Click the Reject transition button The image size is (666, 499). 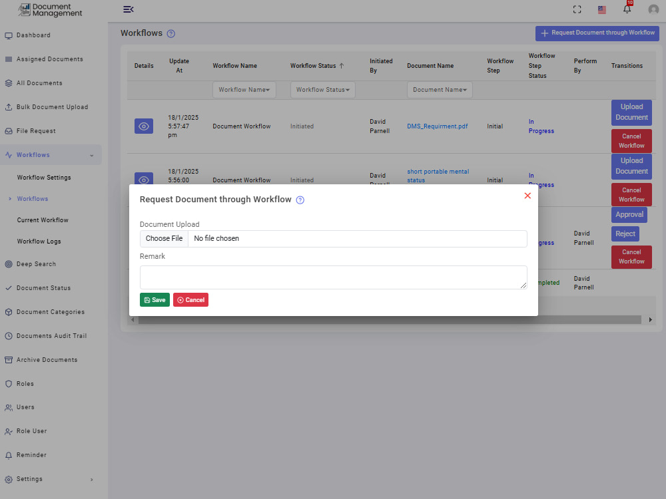625,234
